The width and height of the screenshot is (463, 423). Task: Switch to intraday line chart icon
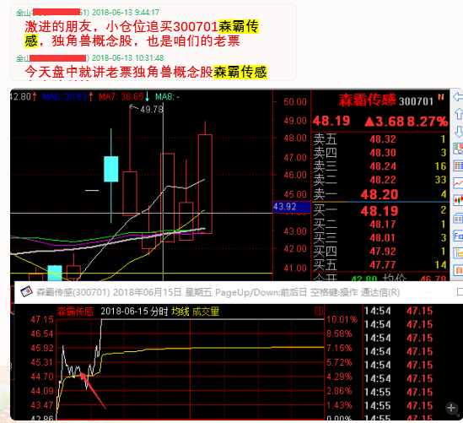click(x=458, y=183)
